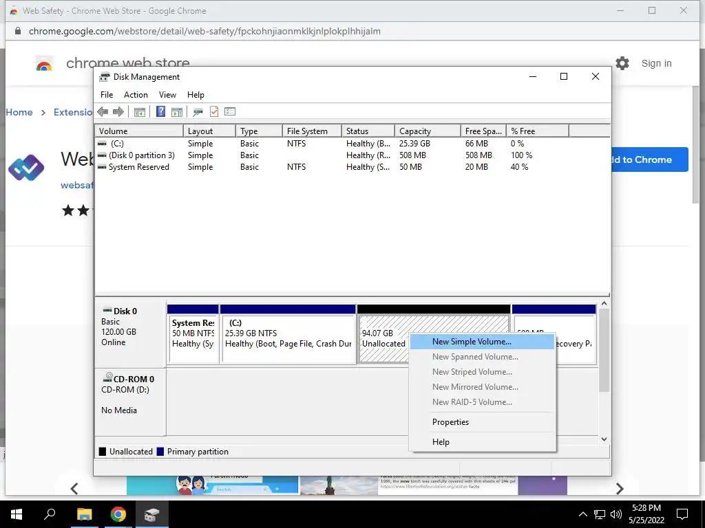705x528 pixels.
Task: Sort by the Type column header
Action: coord(259,131)
